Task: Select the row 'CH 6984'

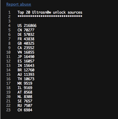Action: pos(25,110)
